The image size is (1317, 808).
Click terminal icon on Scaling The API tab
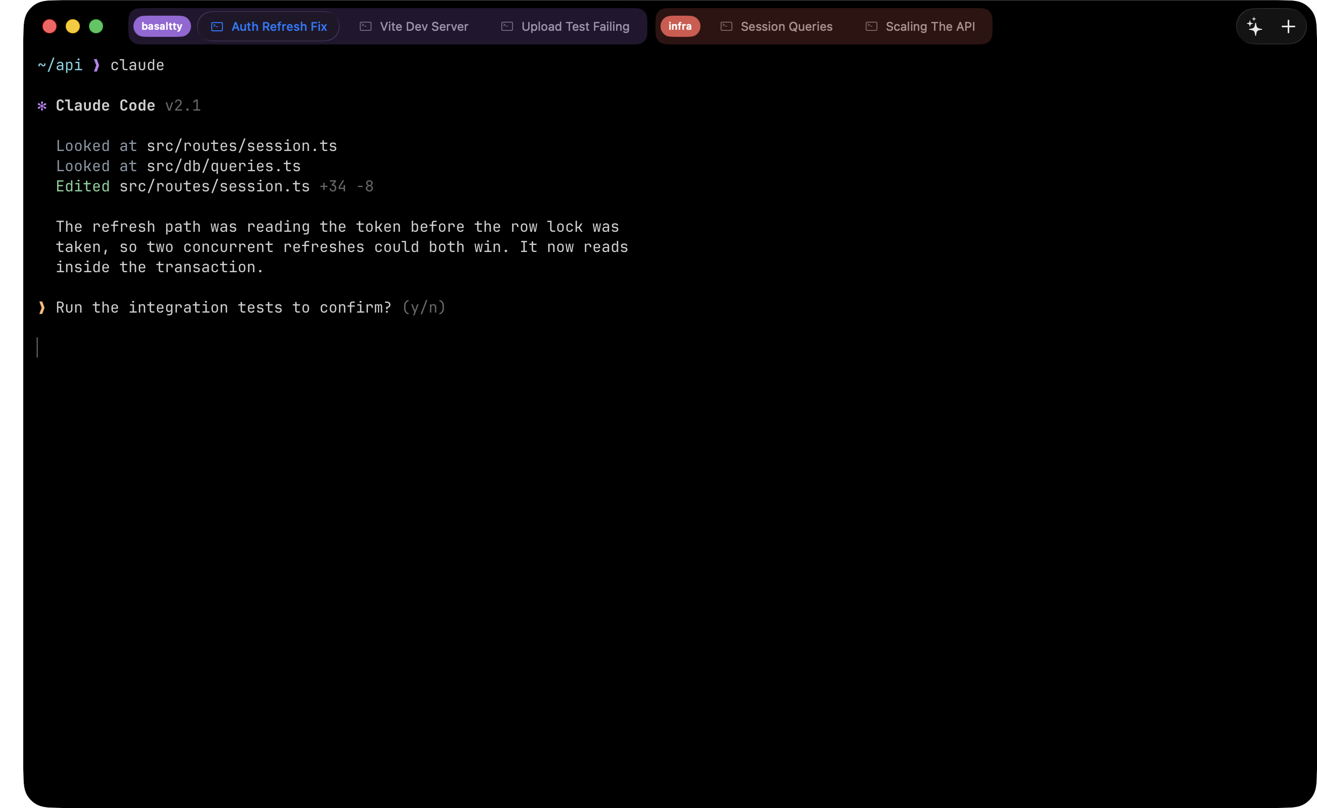tap(872, 26)
